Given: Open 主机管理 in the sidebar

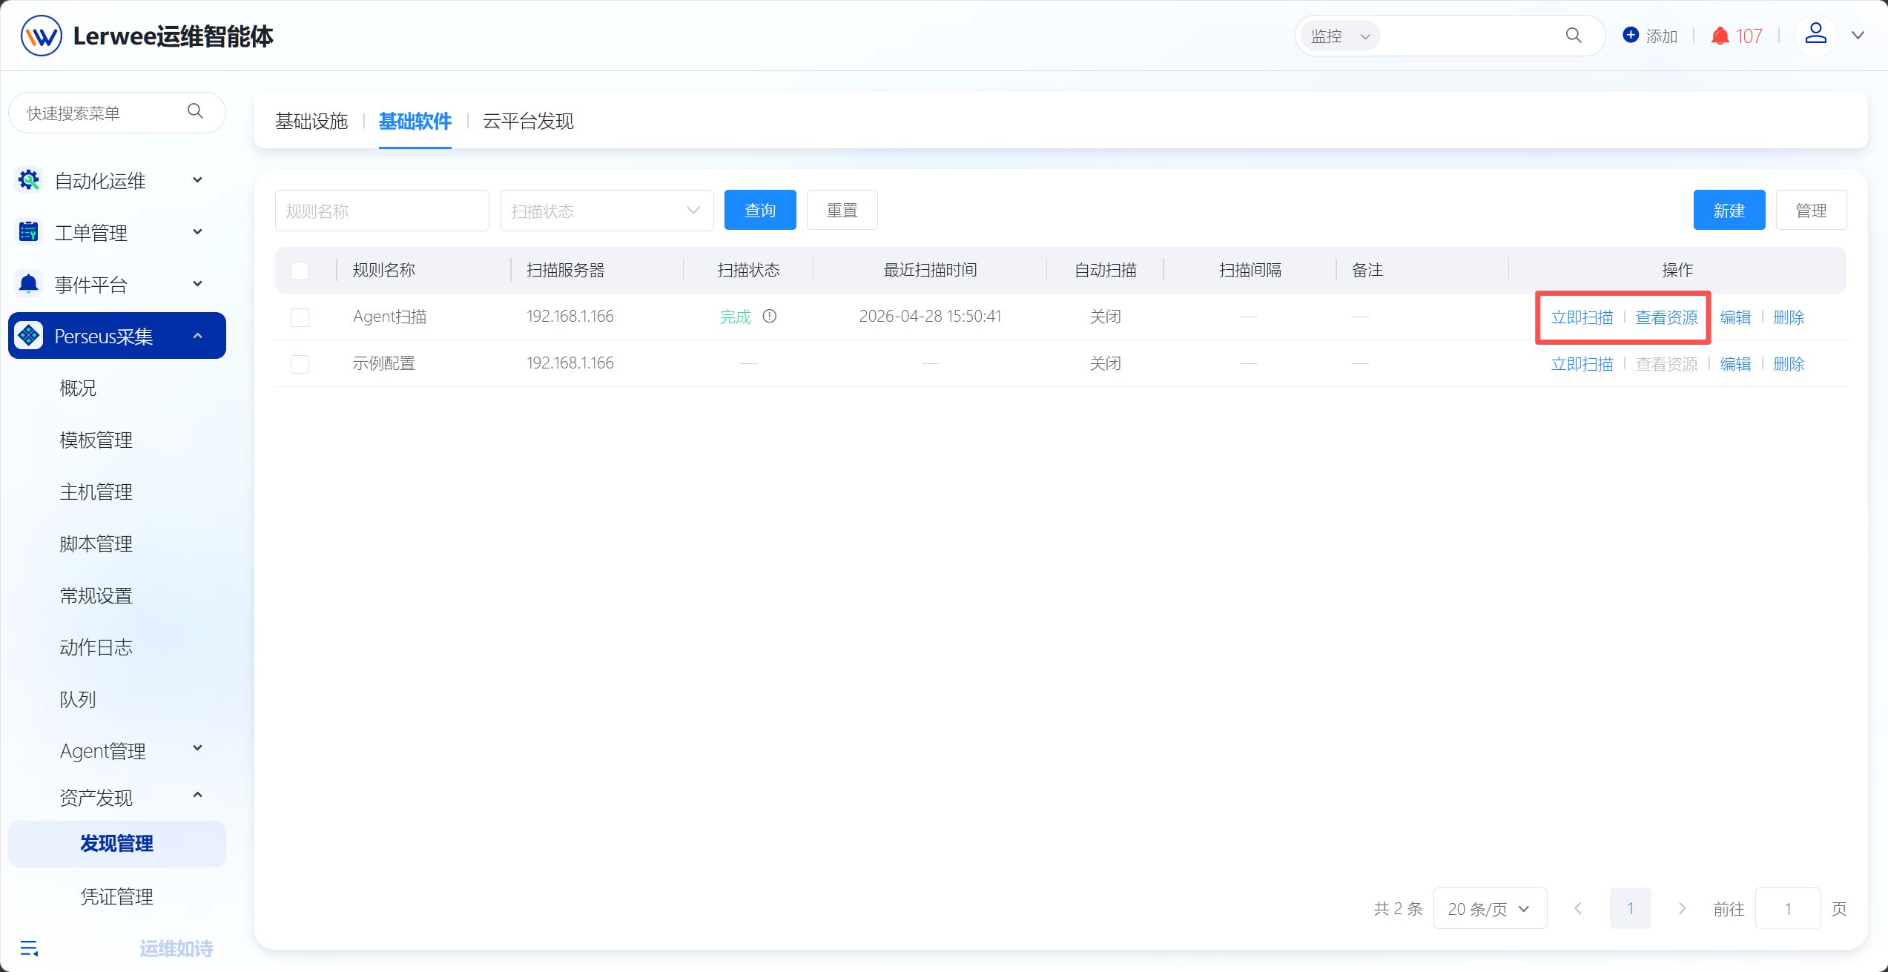Looking at the screenshot, I should [x=96, y=492].
